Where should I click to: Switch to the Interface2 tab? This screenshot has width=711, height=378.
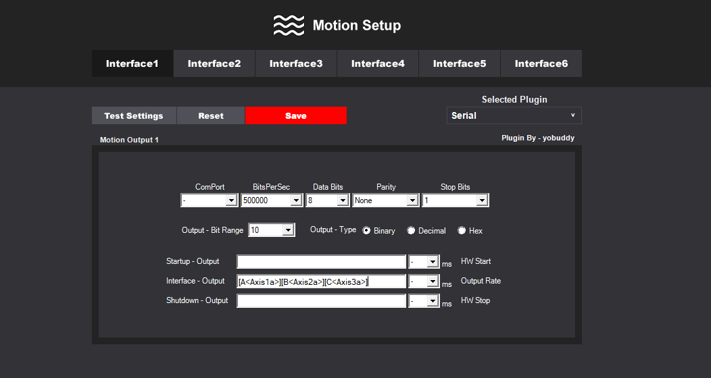tap(214, 63)
